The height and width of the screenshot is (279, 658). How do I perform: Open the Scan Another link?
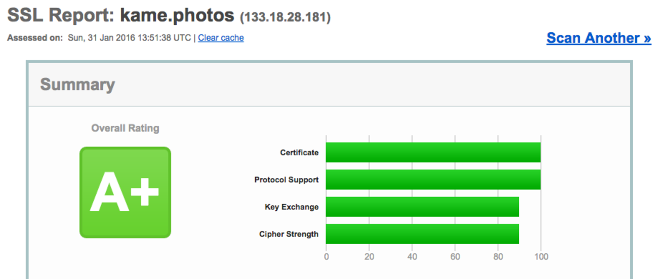(x=598, y=38)
